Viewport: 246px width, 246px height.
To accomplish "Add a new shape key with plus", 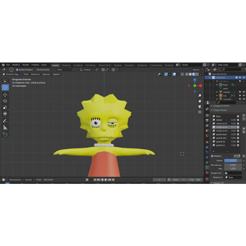I will [244, 115].
